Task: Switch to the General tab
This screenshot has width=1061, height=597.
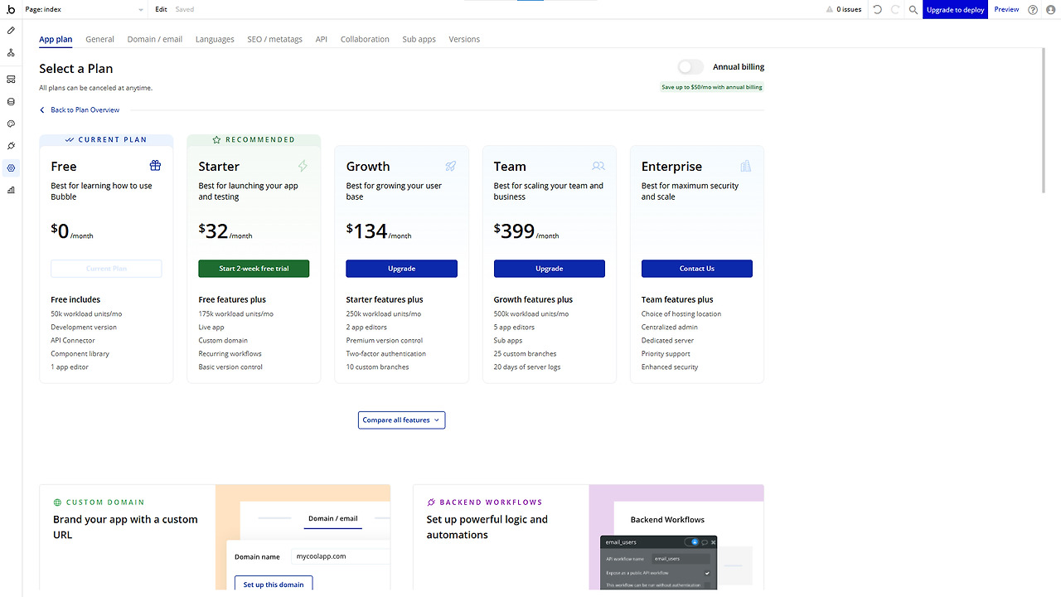Action: (100, 39)
